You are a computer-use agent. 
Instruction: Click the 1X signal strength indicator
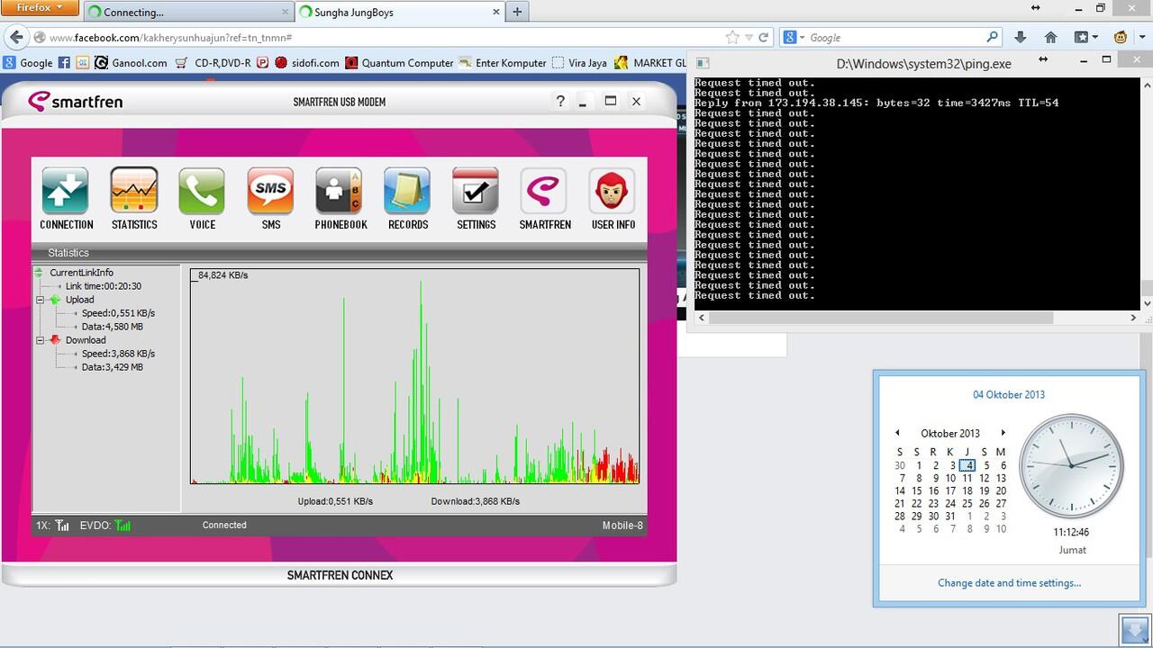tap(62, 525)
